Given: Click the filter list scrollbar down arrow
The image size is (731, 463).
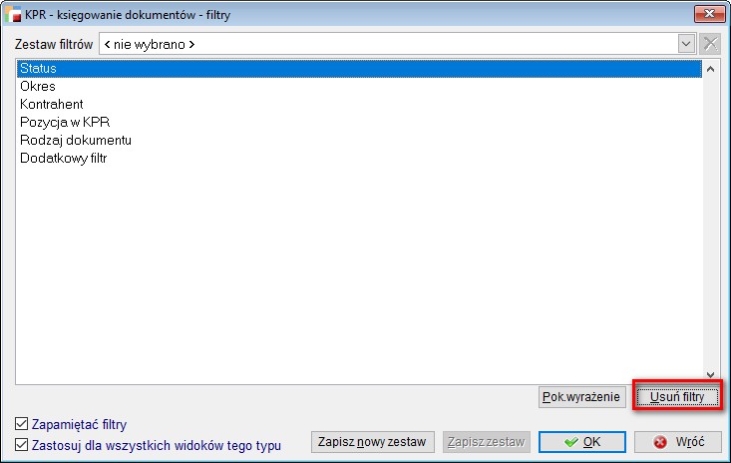Looking at the screenshot, I should pyautogui.click(x=710, y=373).
